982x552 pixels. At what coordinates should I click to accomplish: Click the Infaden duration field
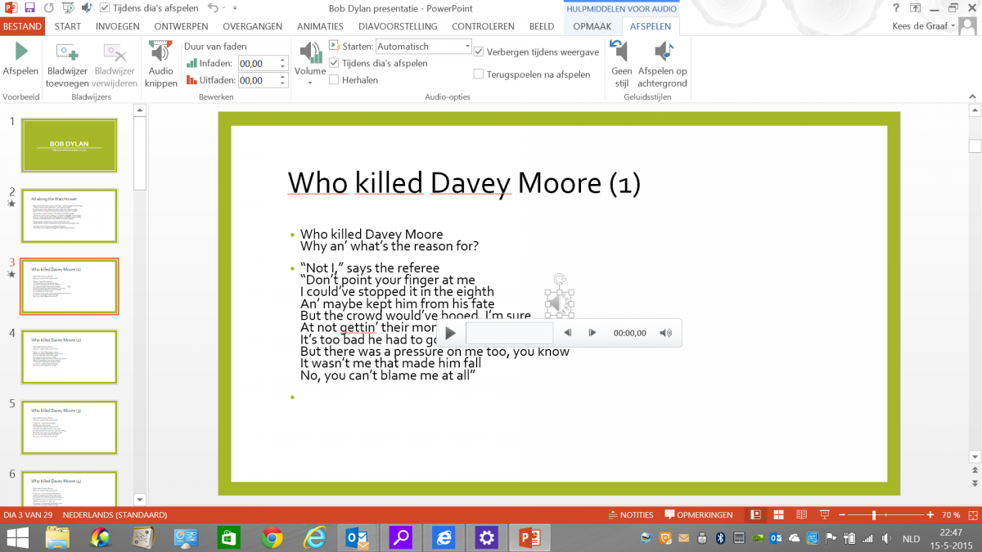click(258, 63)
